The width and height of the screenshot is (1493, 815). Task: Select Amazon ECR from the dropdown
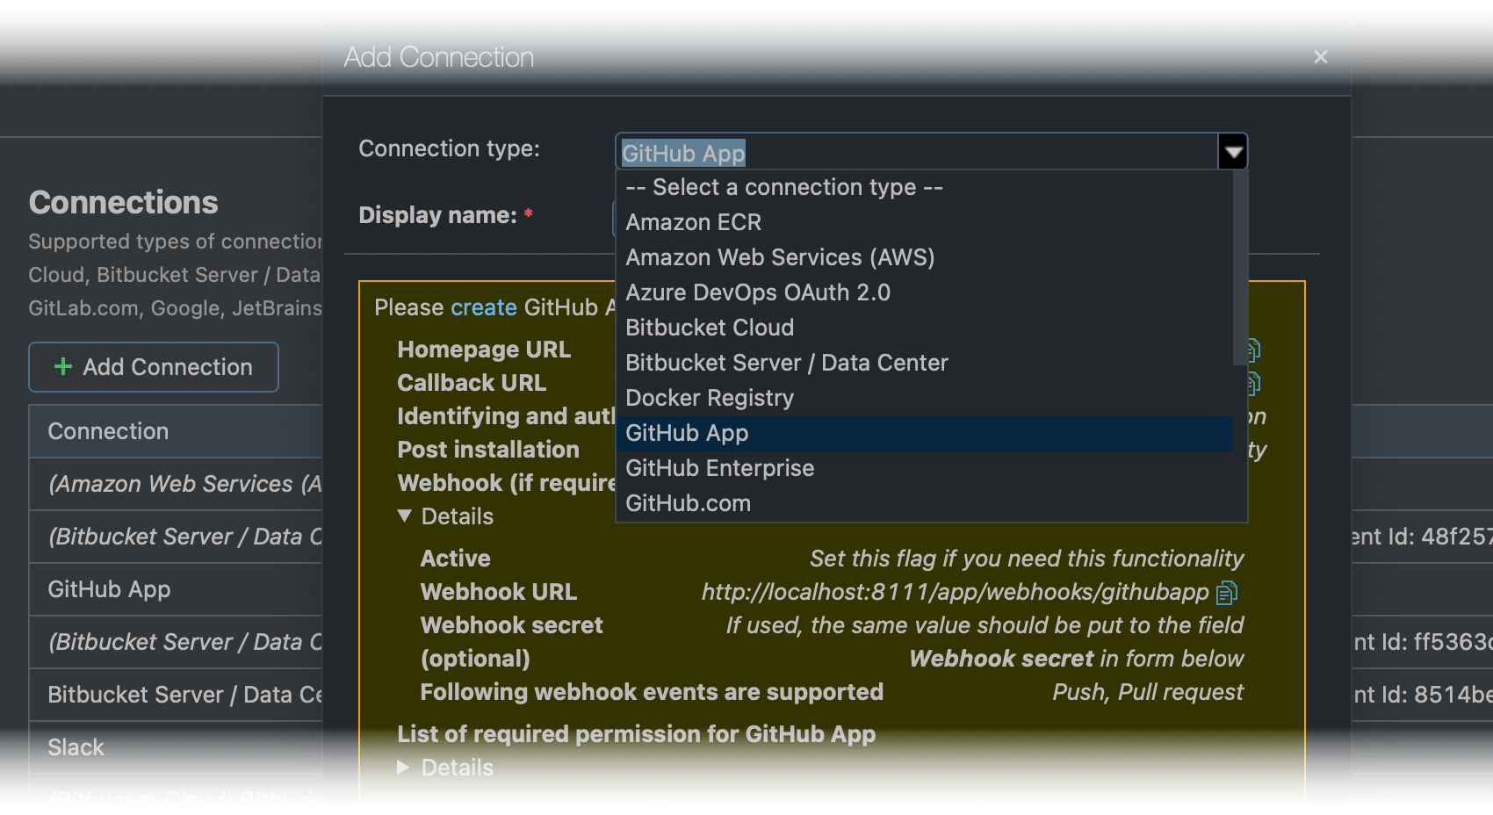[693, 222]
